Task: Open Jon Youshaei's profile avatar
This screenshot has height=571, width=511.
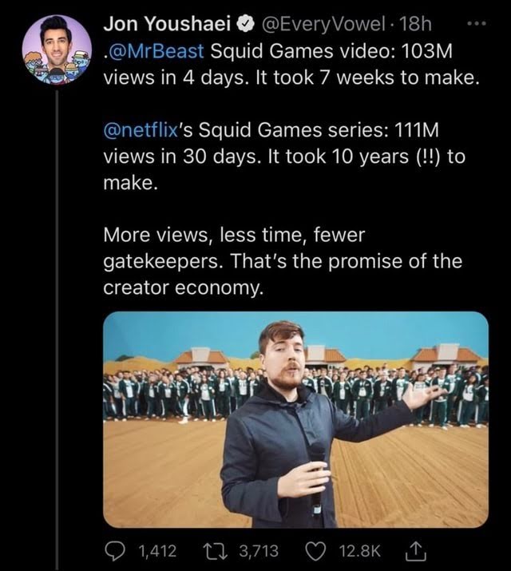Action: 57,50
